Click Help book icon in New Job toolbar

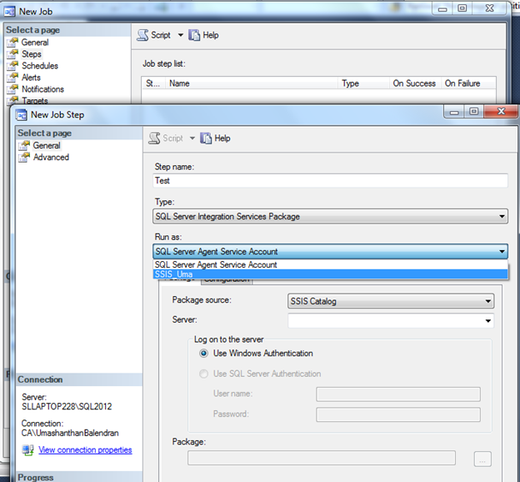point(194,35)
